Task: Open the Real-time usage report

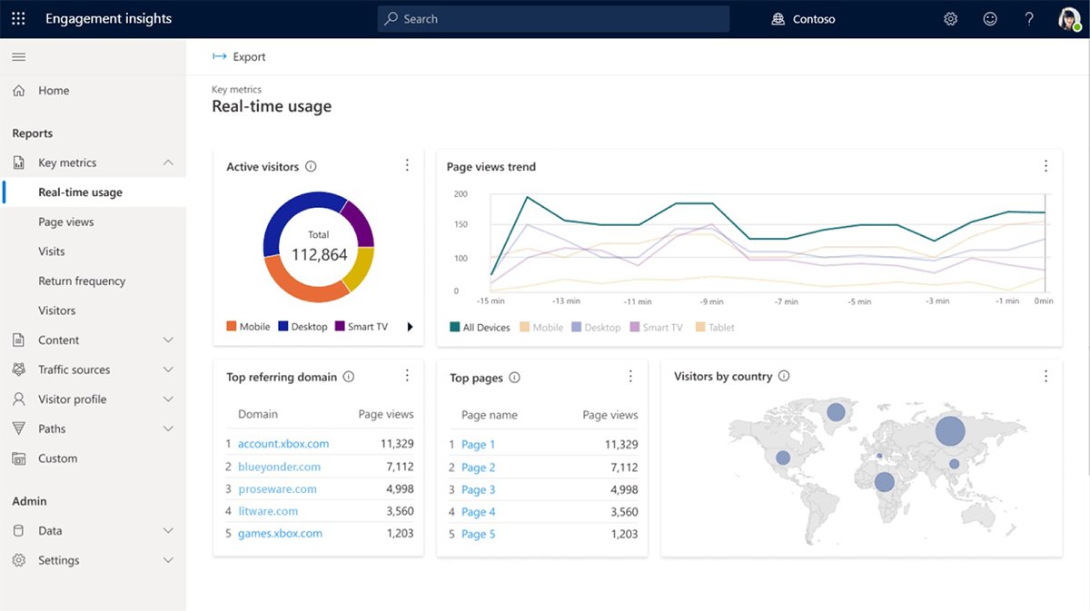Action: tap(80, 192)
